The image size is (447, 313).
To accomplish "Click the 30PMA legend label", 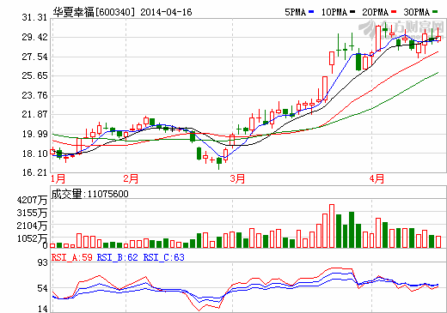I will (417, 12).
